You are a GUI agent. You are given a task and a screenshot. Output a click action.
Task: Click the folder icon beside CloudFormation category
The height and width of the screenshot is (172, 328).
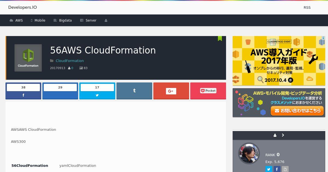pos(52,61)
